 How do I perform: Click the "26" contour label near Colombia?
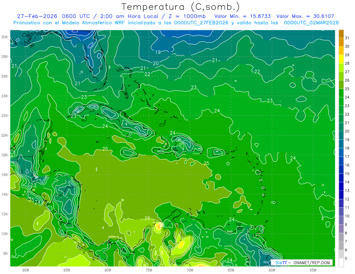point(147,218)
